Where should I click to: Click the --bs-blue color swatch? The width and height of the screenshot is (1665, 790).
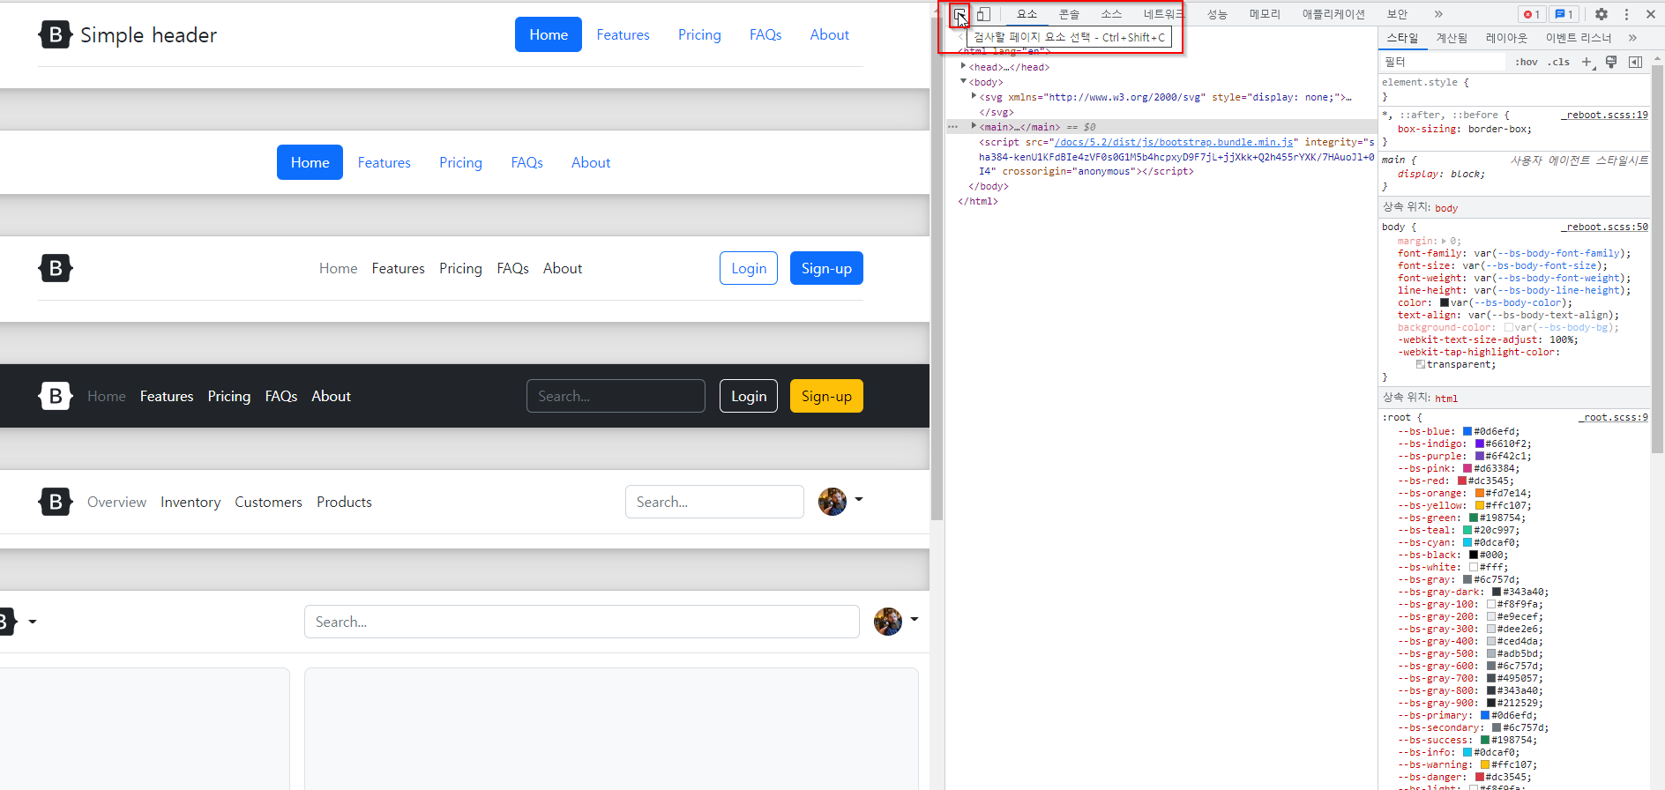point(1467,431)
